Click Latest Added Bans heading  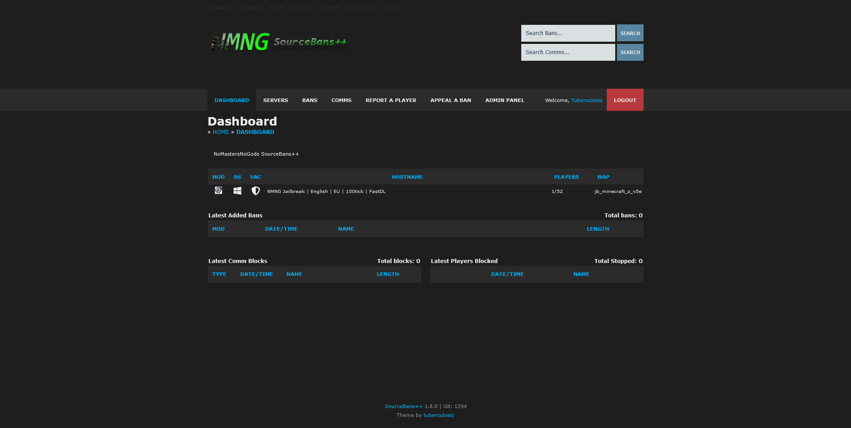tap(235, 215)
